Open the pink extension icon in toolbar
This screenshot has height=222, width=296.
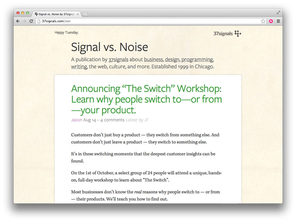tap(271, 21)
